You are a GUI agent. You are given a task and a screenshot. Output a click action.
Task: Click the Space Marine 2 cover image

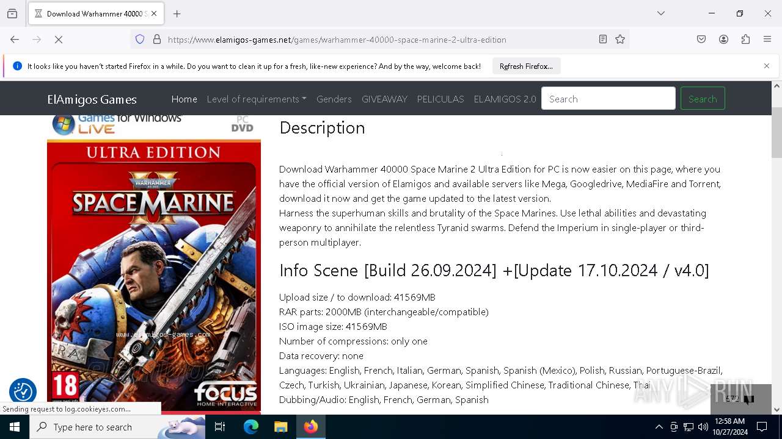coord(154,262)
